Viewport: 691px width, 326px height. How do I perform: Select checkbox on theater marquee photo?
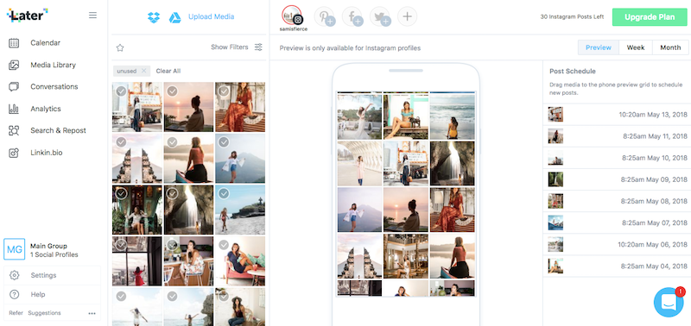tap(121, 91)
